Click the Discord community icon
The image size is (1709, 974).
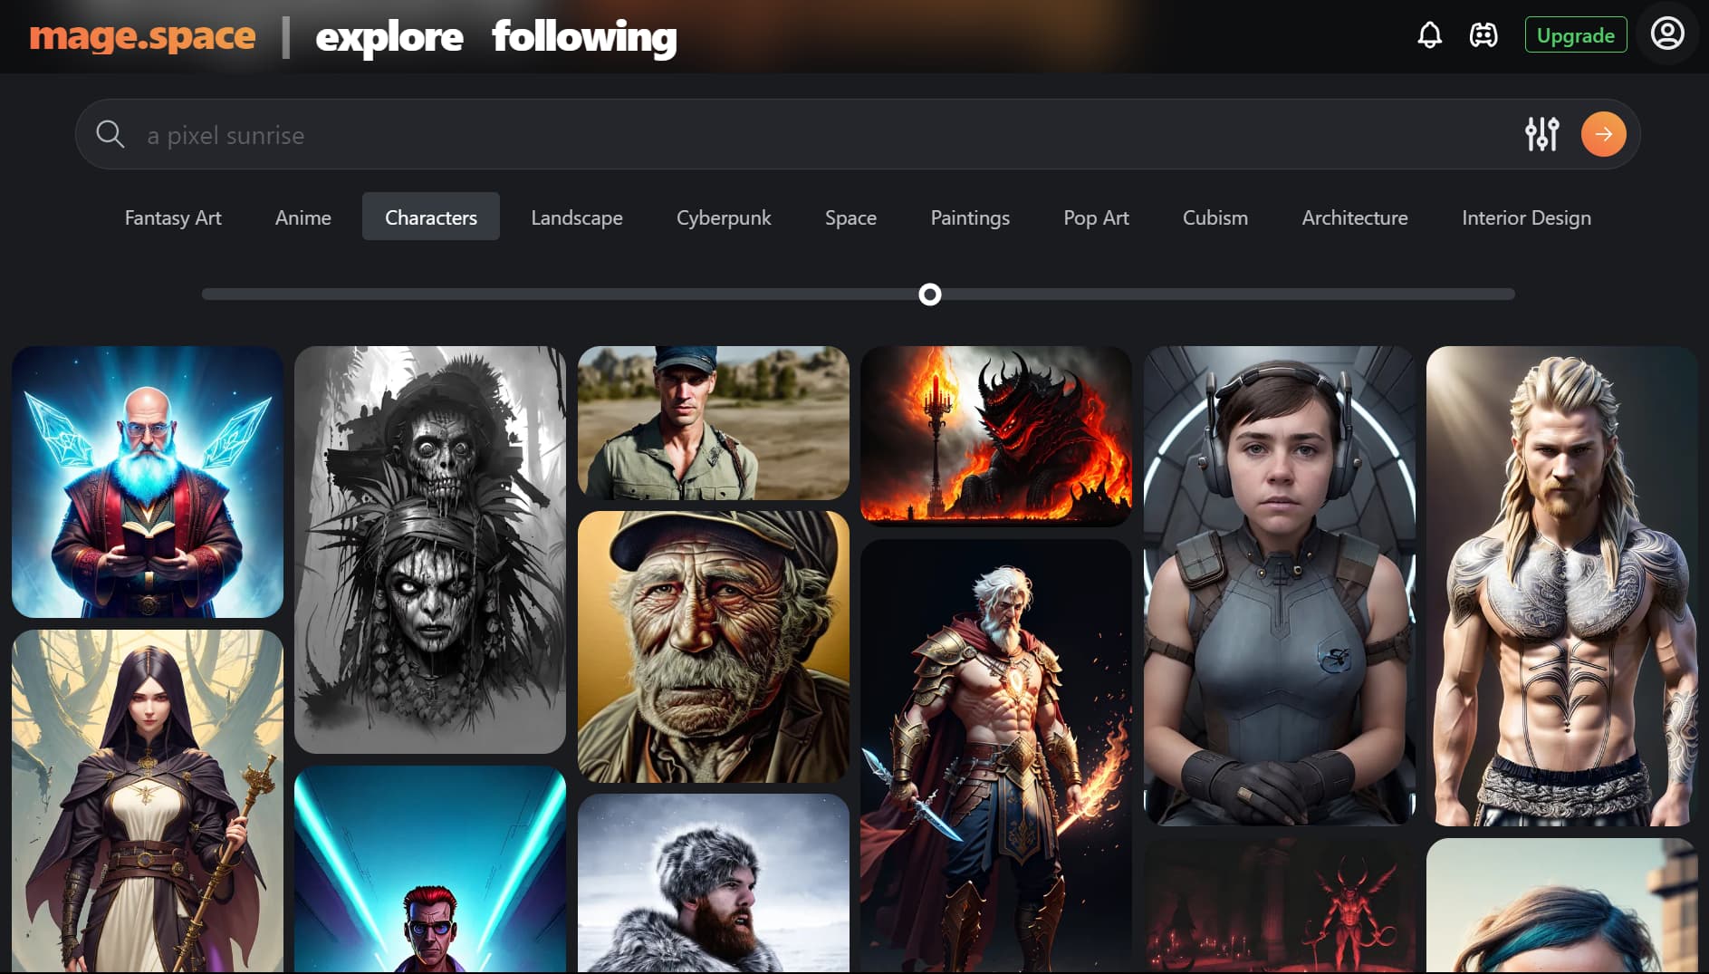point(1483,35)
